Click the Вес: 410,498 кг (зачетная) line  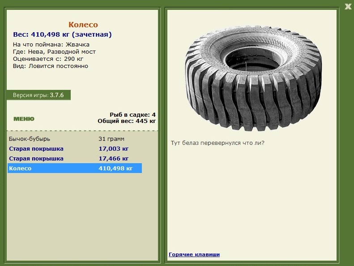(x=62, y=34)
